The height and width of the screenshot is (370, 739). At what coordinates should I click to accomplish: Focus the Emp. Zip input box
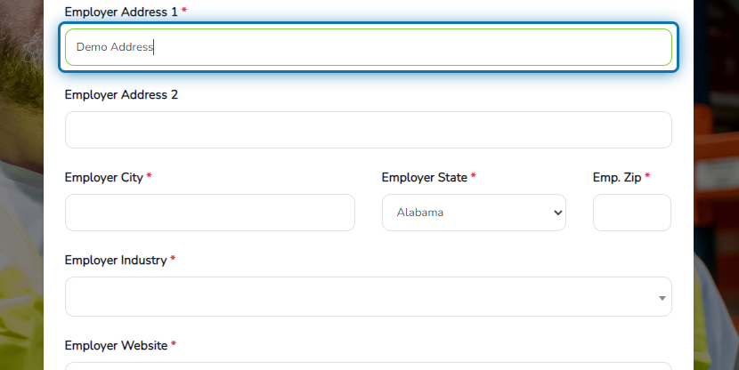click(632, 213)
